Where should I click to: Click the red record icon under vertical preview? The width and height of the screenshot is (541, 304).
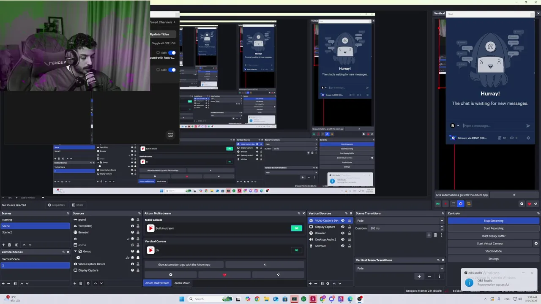coord(445,204)
